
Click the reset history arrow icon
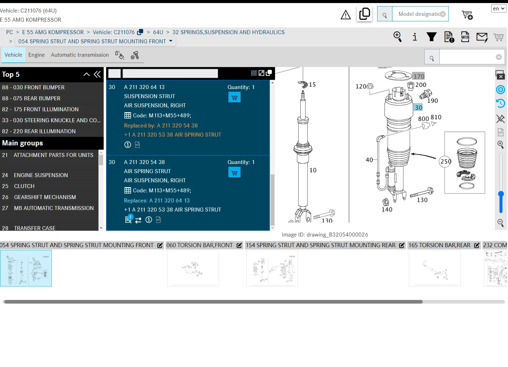500,104
